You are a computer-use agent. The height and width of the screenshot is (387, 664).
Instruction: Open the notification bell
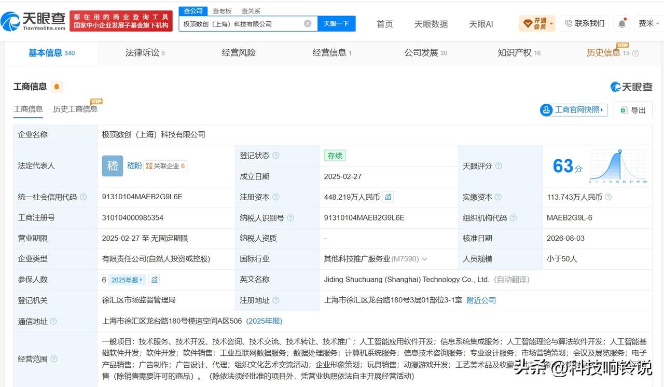[x=621, y=24]
